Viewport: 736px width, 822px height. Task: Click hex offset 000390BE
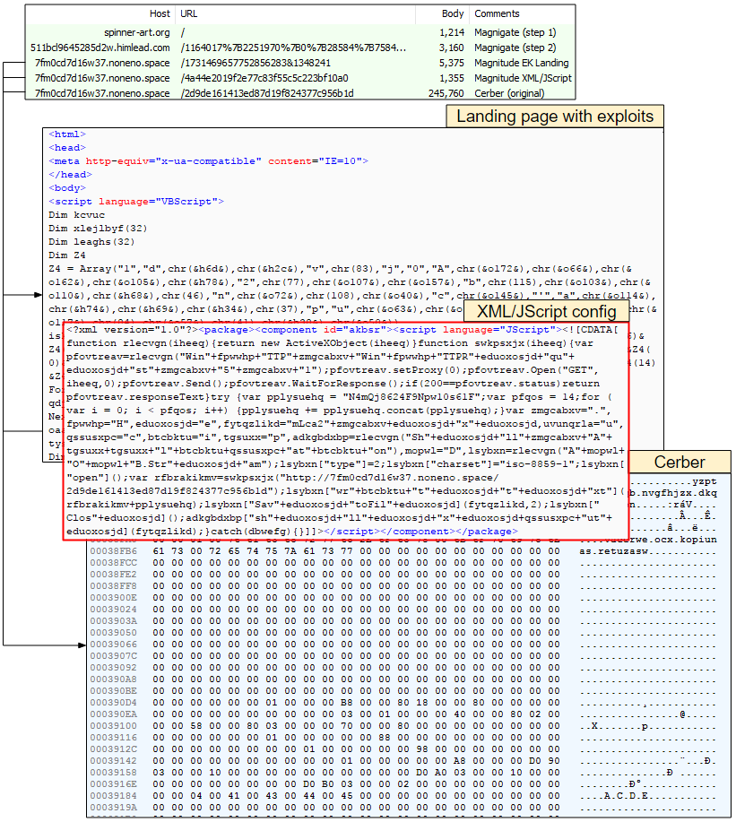(113, 691)
